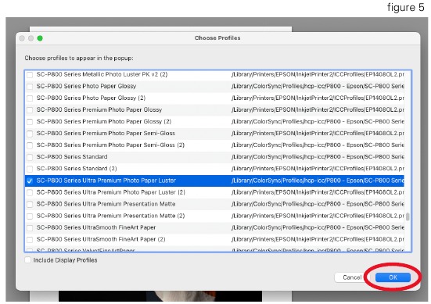The height and width of the screenshot is (304, 431).
Task: Select the name SC-P800 Series Photo Paper Glossy
Action: point(86,86)
